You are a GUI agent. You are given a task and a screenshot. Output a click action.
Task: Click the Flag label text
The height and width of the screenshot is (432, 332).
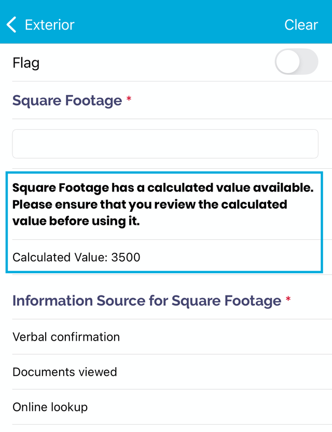pos(26,63)
